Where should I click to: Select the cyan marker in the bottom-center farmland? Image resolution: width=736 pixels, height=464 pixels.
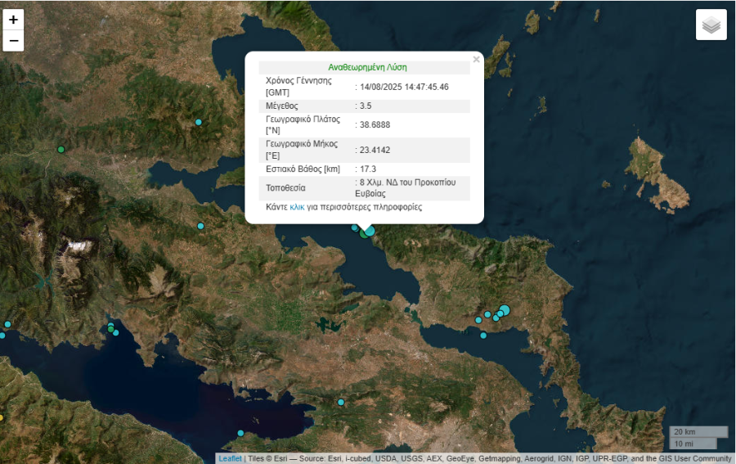(341, 402)
